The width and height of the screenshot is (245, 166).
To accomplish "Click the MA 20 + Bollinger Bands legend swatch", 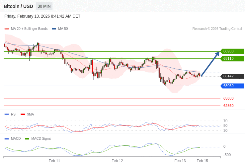I will tap(7, 29).
